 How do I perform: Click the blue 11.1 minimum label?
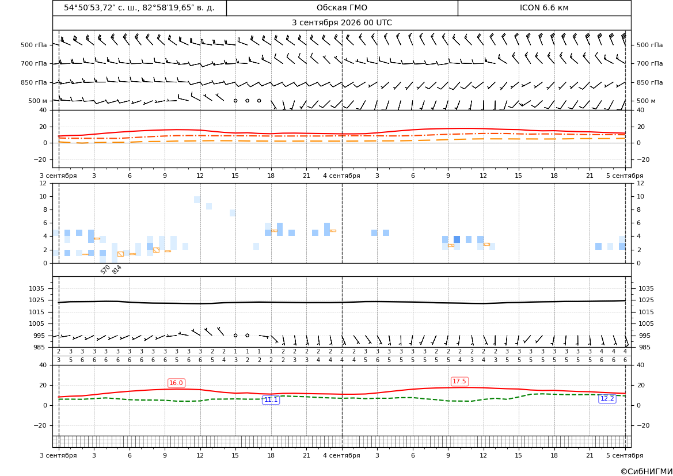coord(271,399)
